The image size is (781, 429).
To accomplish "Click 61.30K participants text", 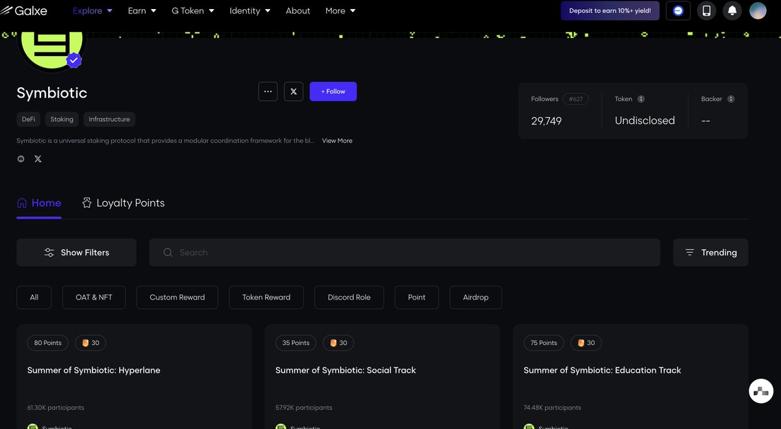I will (x=55, y=408).
